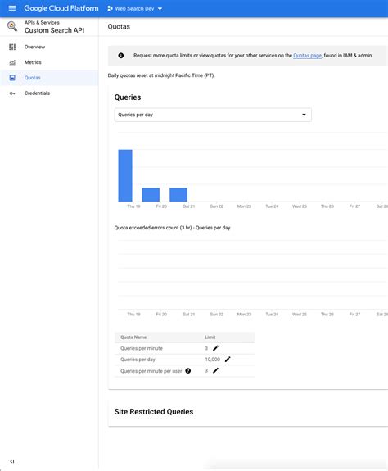Click help icon beside per user quota
This screenshot has width=388, height=471.
click(187, 371)
